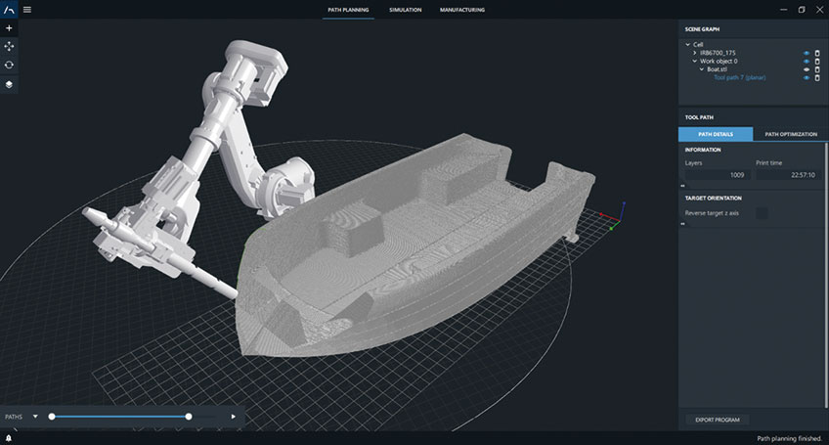Toggle visibility of IRB6700_175
This screenshot has width=829, height=445.
[807, 53]
